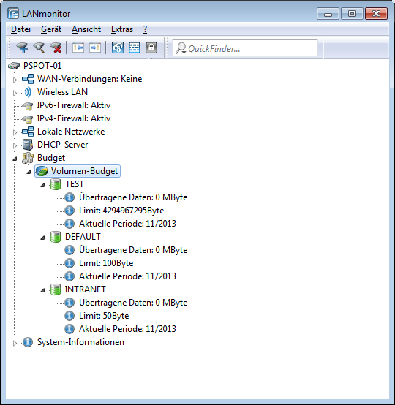
Task: Open the accounting numbers toolbar icon
Action: pos(118,48)
